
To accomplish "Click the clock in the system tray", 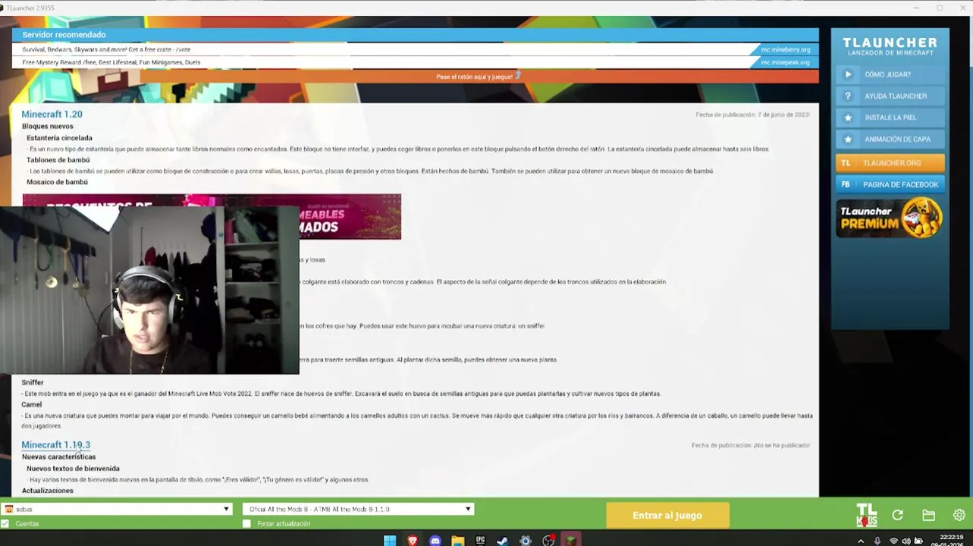I will pyautogui.click(x=948, y=541).
